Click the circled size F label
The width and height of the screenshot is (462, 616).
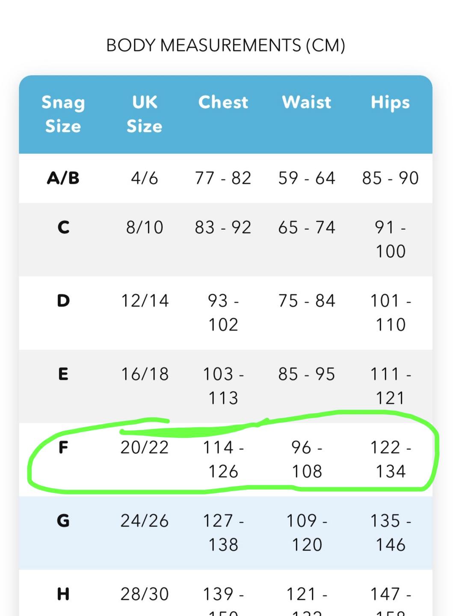[x=63, y=447]
